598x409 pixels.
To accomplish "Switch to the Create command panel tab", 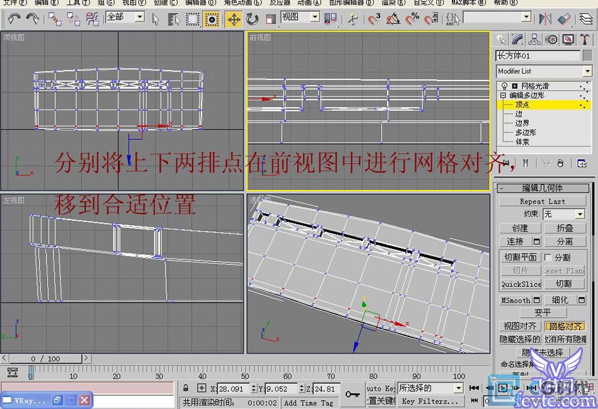I will point(501,40).
